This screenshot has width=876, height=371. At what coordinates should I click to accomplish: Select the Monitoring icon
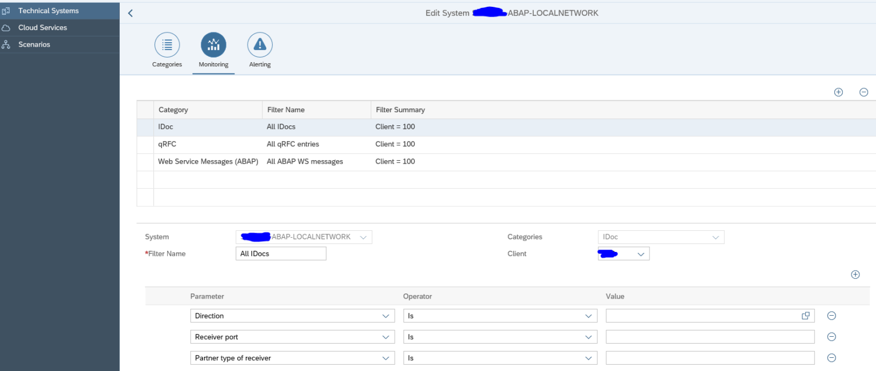213,46
